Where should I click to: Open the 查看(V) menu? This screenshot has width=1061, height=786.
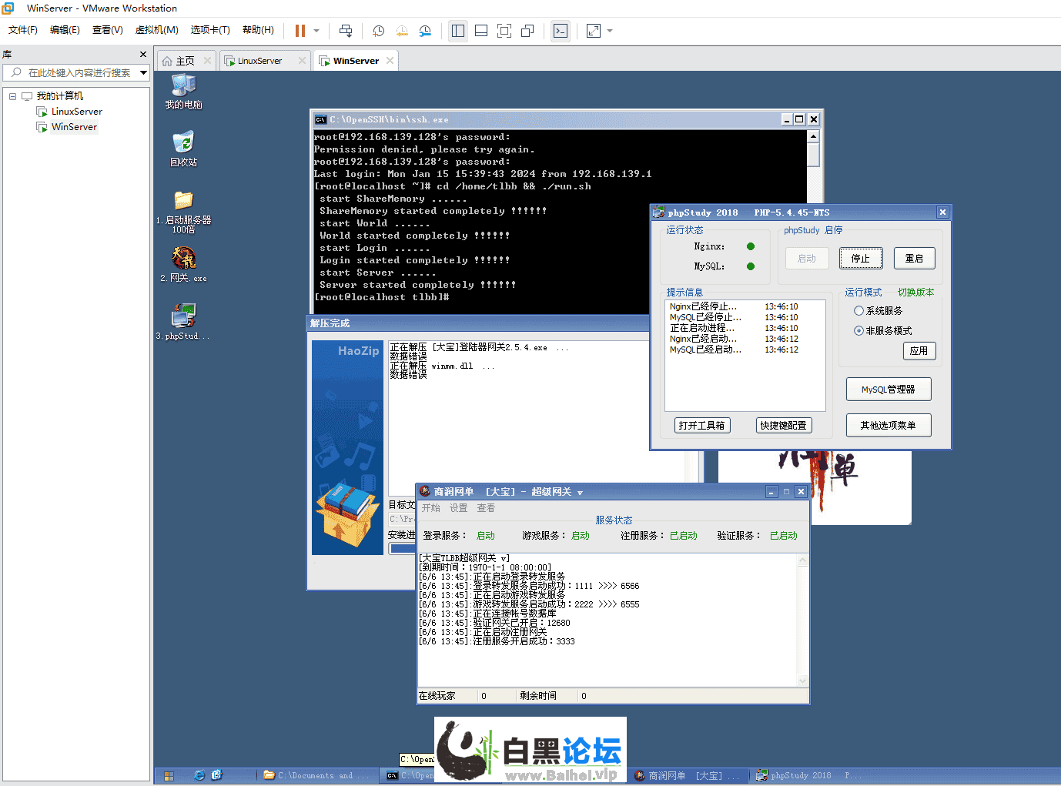(108, 30)
